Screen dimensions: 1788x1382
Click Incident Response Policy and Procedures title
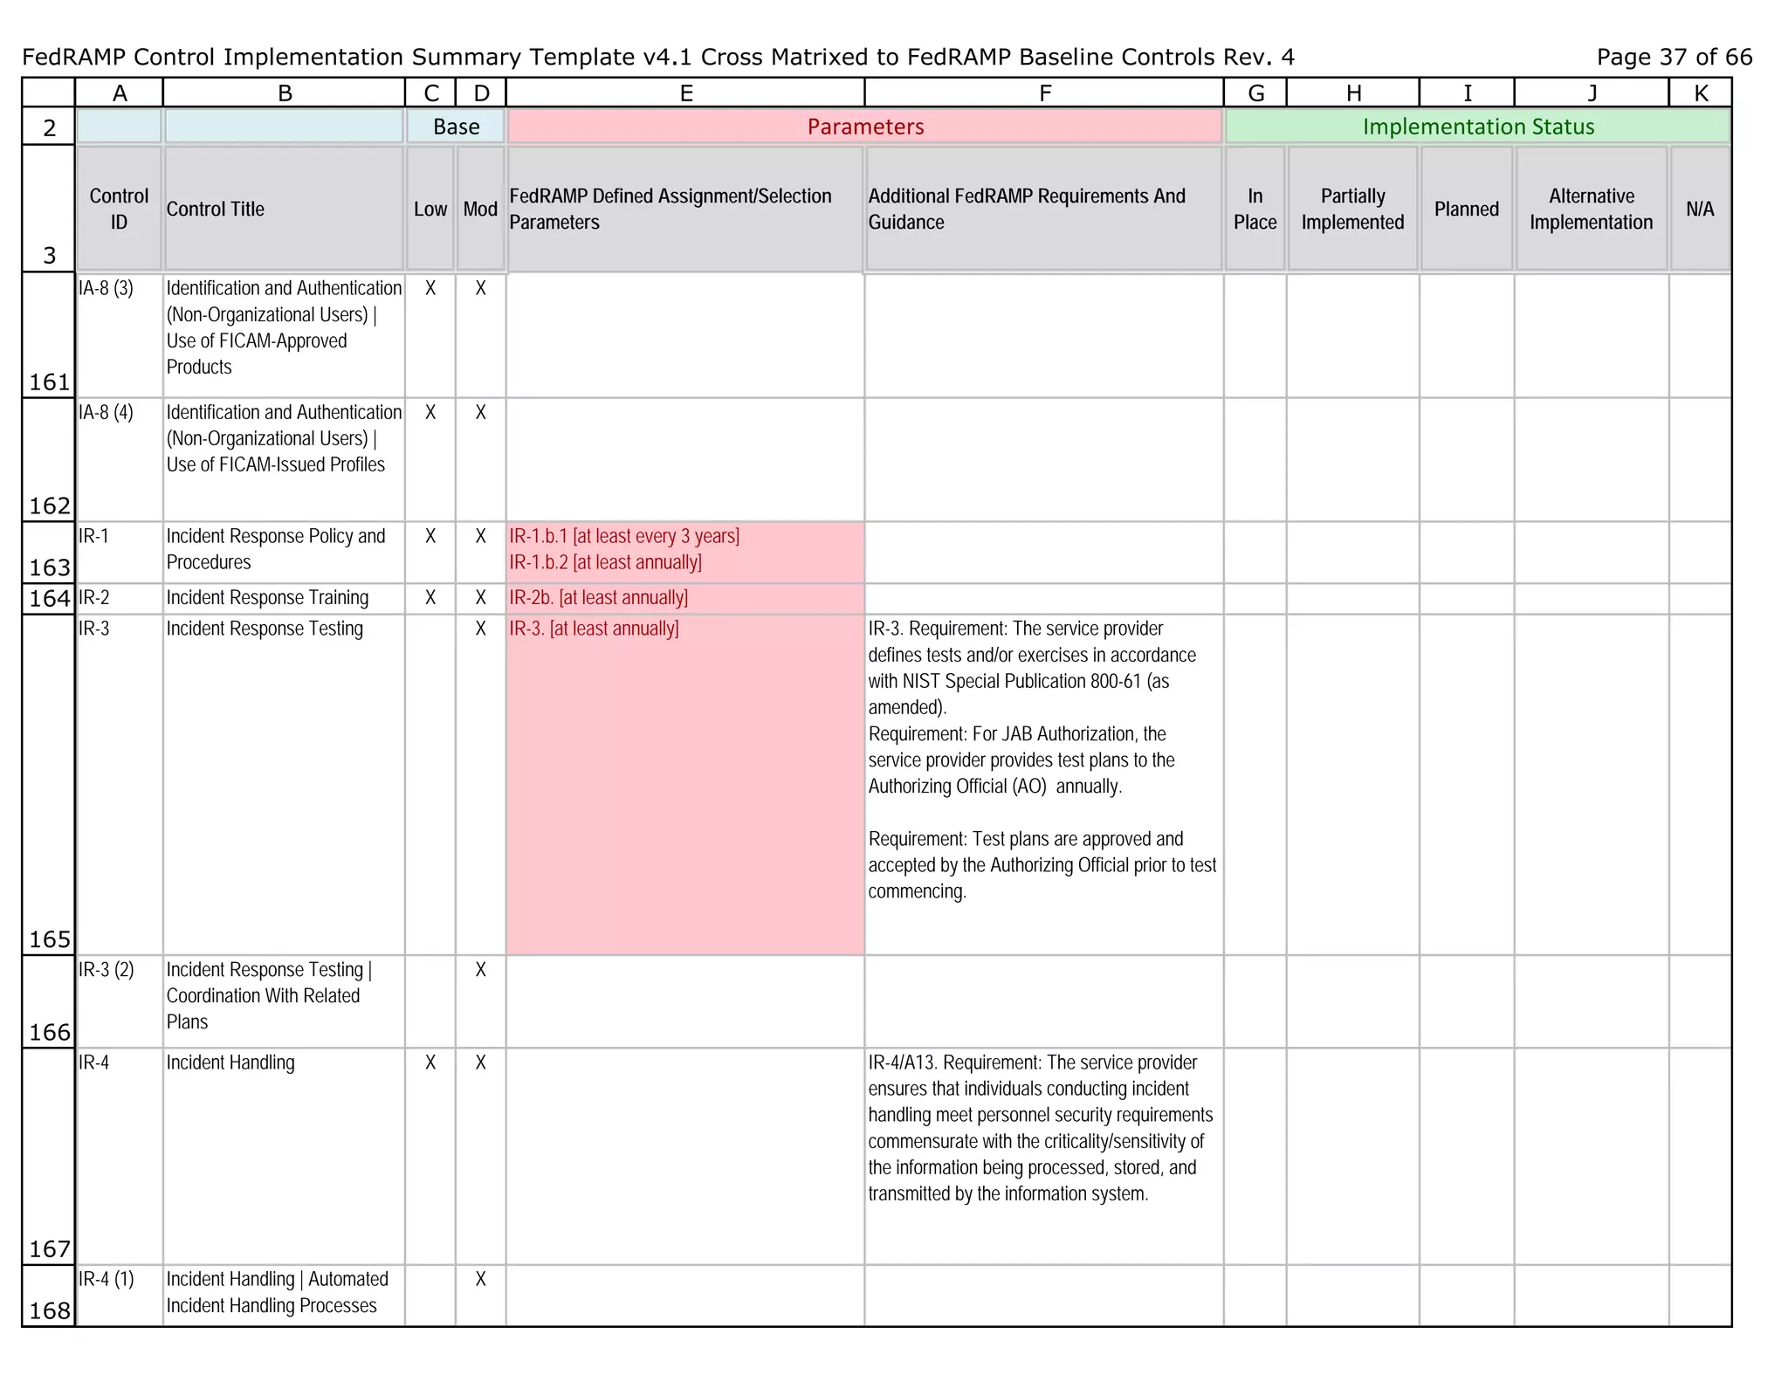pyautogui.click(x=285, y=553)
